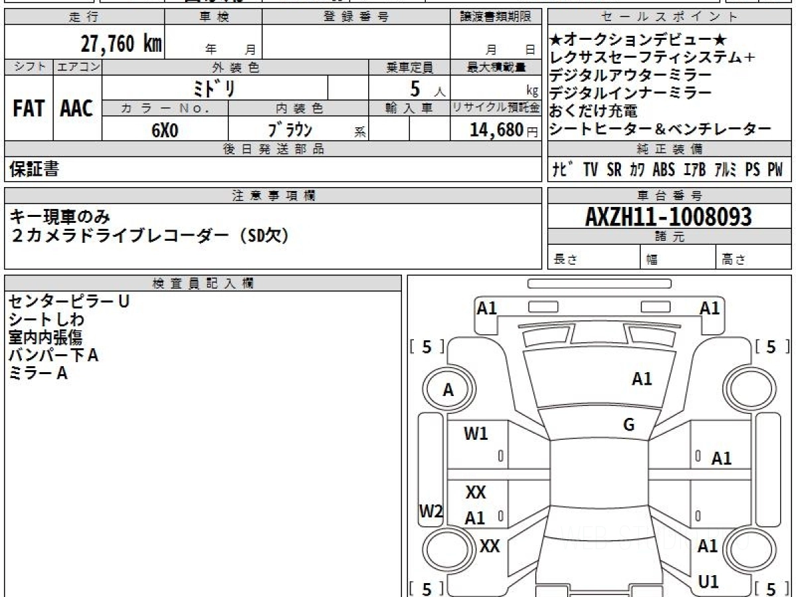Click the 14,680 円 recycle deposit value
Screen dimensions: 796x597
tap(504, 130)
